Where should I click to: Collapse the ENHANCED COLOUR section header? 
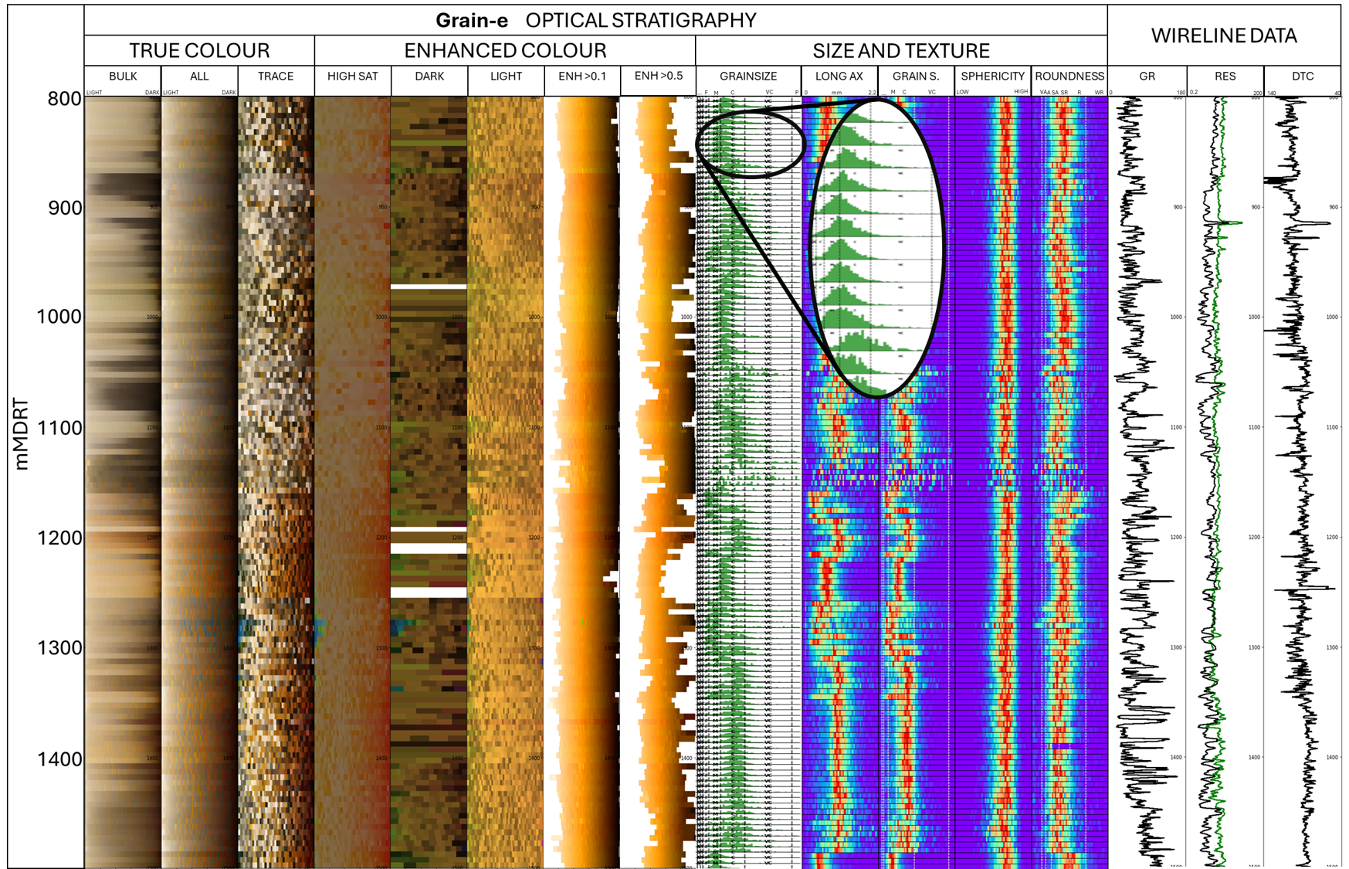506,49
